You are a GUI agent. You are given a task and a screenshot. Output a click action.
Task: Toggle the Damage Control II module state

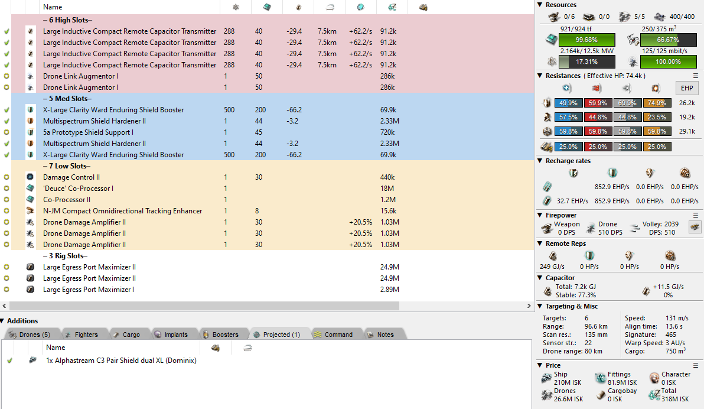coord(6,177)
